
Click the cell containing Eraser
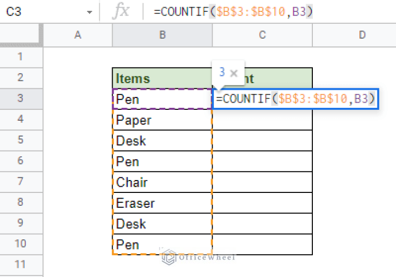[162, 203]
